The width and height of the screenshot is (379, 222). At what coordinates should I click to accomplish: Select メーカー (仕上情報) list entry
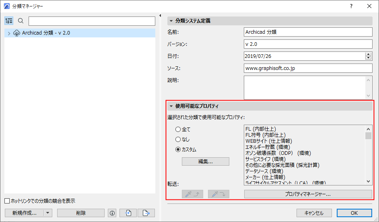[x=265, y=177]
